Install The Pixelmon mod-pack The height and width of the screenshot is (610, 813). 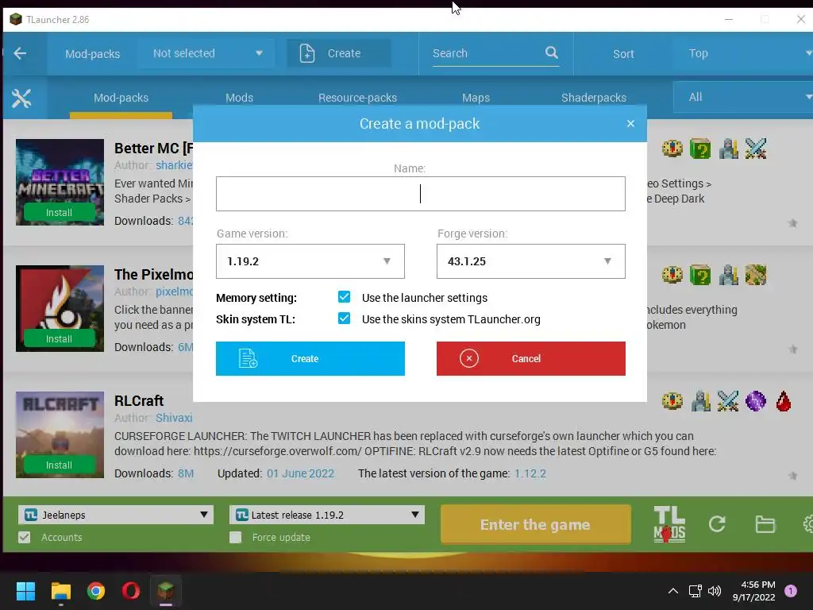pyautogui.click(x=59, y=338)
